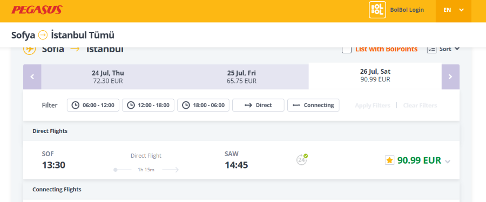Click the orange arrow between Sofya and İstanbul
This screenshot has width=486, height=202.
[x=43, y=35]
